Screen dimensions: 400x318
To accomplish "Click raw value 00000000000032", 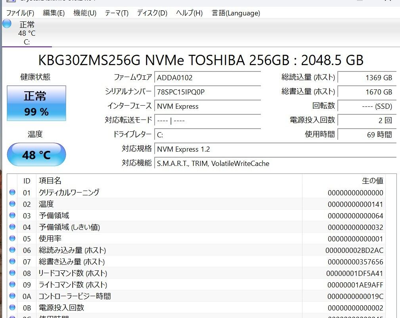I will (x=355, y=227).
